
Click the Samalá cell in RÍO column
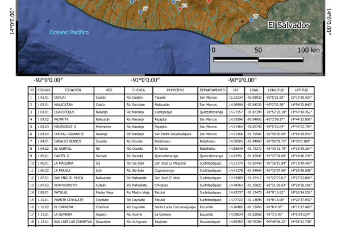109,156
